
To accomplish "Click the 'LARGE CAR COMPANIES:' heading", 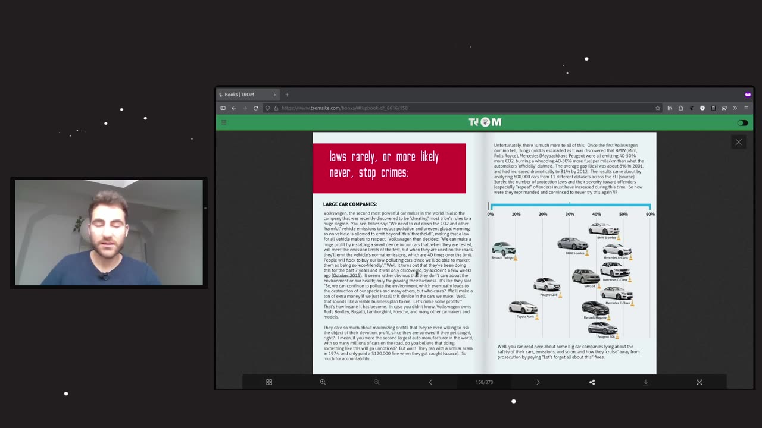I will (x=350, y=204).
